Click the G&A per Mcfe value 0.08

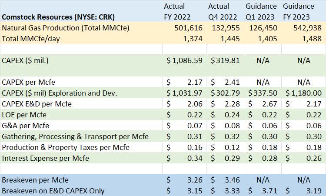[x=232, y=126]
